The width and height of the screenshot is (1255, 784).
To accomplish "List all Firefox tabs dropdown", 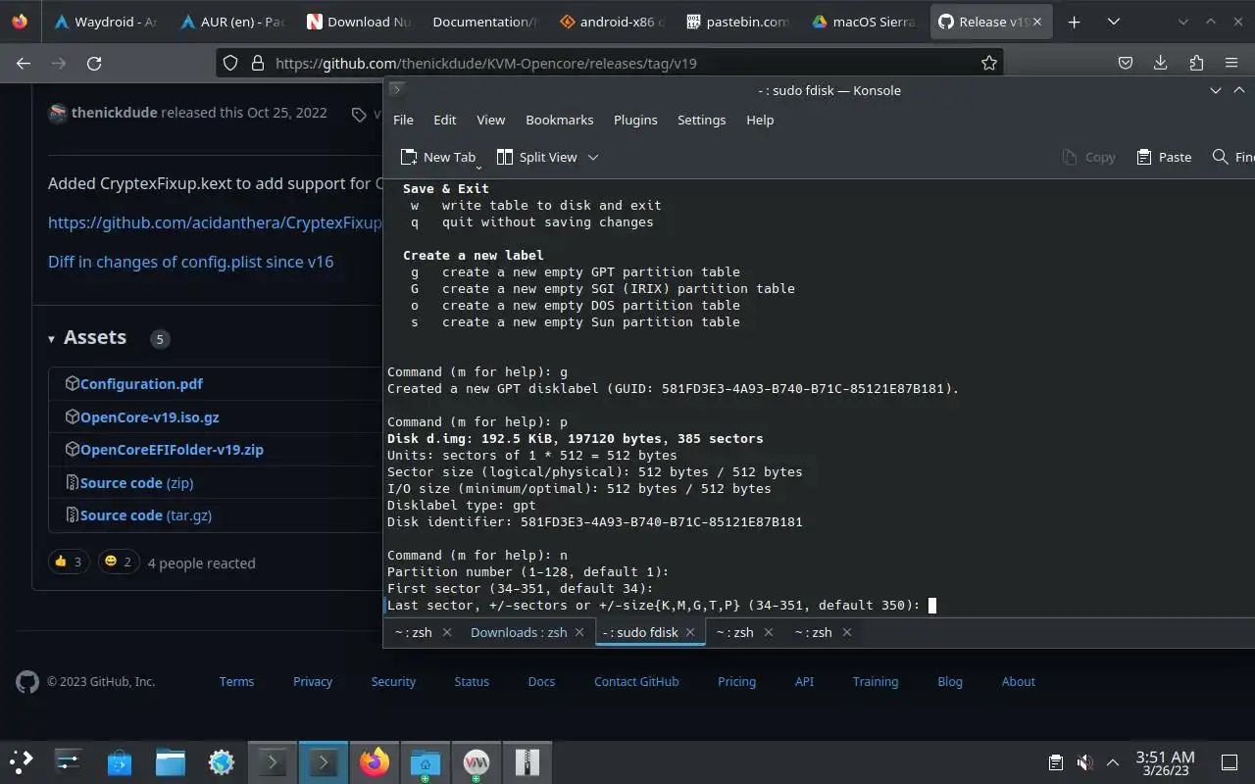I will click(x=1114, y=22).
